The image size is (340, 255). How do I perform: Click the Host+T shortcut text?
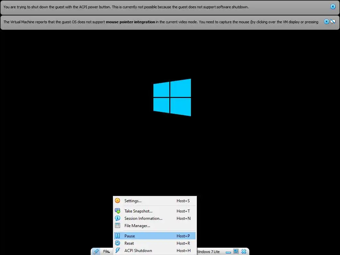tap(183, 211)
